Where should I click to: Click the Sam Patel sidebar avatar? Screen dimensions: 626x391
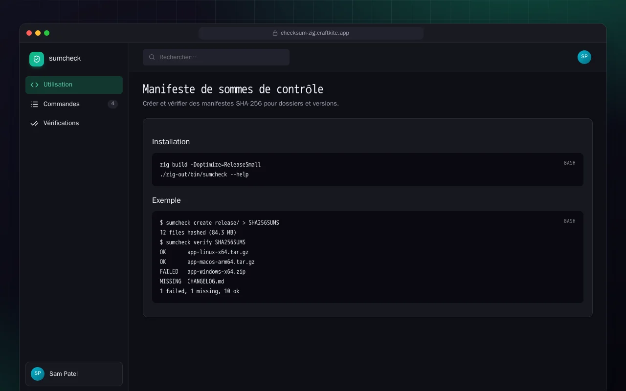click(x=38, y=374)
